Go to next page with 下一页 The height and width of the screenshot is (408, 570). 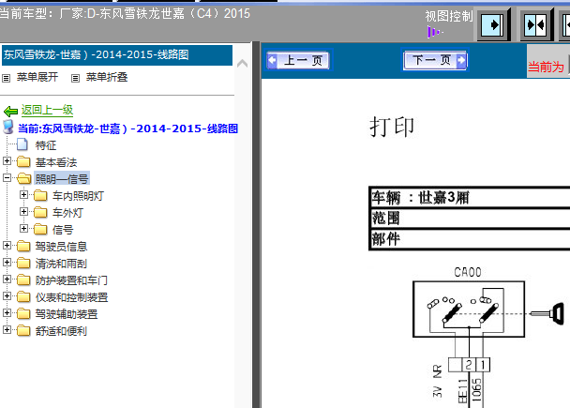(435, 60)
